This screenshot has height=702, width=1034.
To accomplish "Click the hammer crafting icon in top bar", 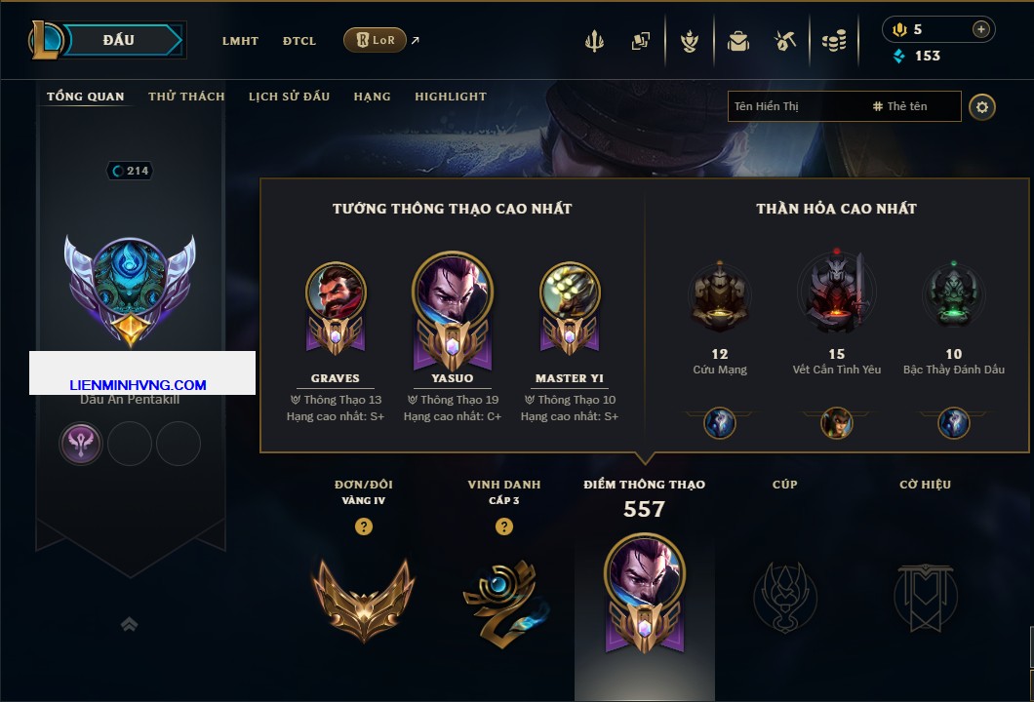I will point(784,41).
